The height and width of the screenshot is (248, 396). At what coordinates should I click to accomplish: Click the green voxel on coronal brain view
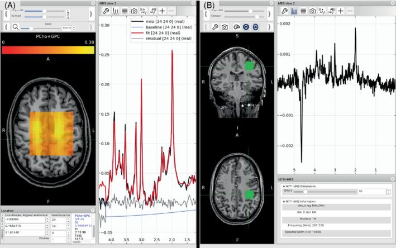(x=249, y=66)
